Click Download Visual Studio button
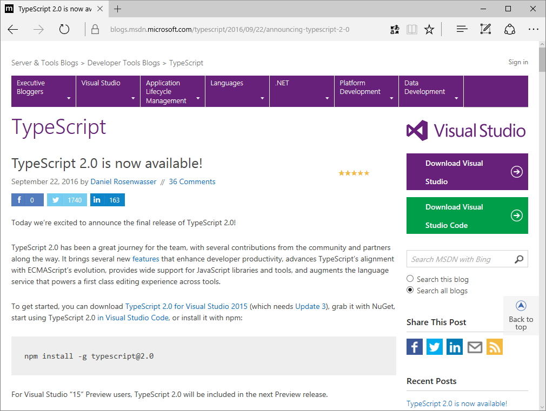Viewport: 546px width, 411px height. tap(467, 172)
